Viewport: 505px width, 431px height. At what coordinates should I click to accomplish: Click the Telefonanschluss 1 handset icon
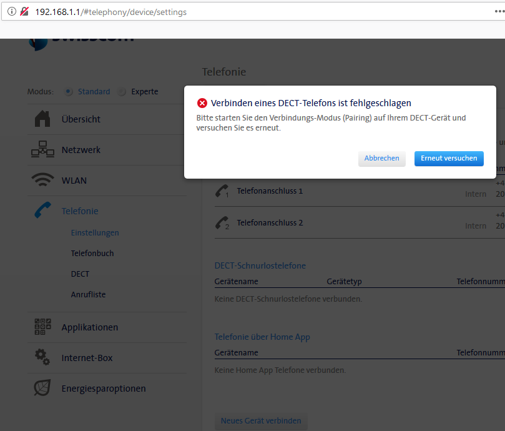[x=222, y=191]
